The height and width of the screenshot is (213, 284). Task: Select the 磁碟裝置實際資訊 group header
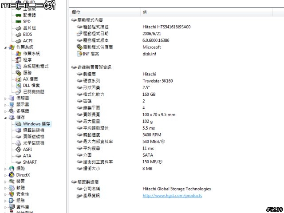click(x=91, y=67)
